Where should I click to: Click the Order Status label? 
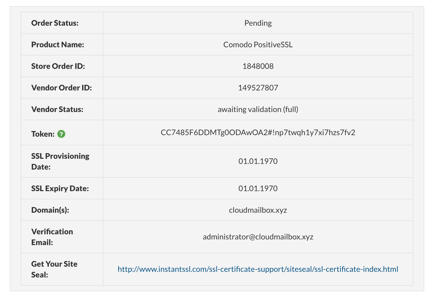55,23
